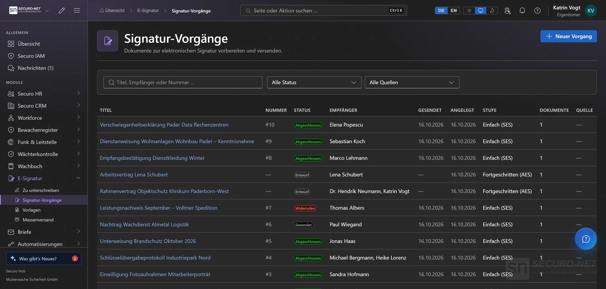
Task: Click Gesendet status badge
Action: (303, 225)
